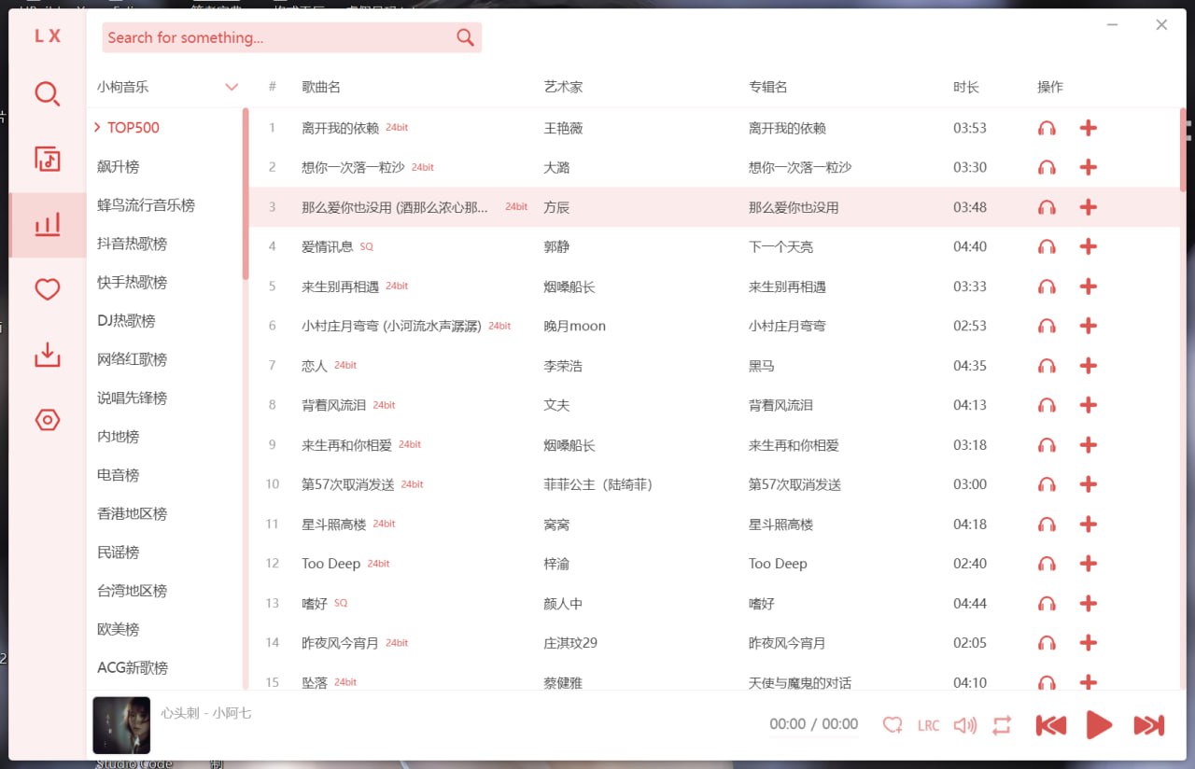Open the heart favorites sidebar icon

click(x=48, y=289)
